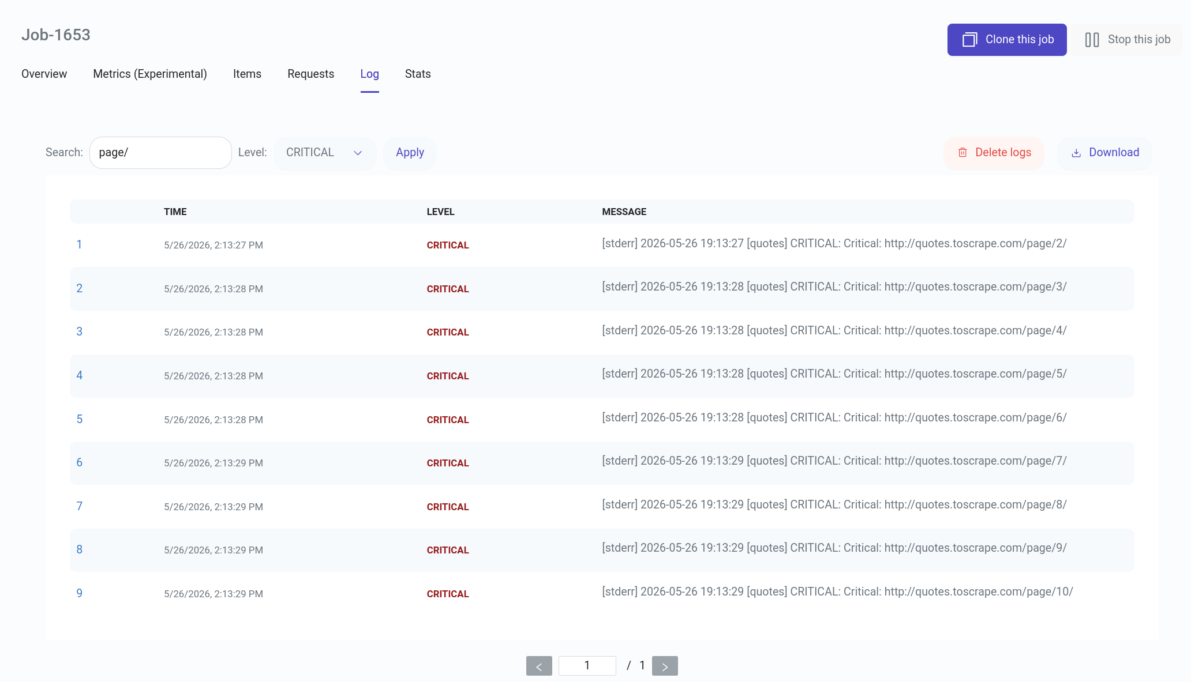Click the message ending in page/4/
This screenshot has height=682, width=1191.
tap(834, 330)
